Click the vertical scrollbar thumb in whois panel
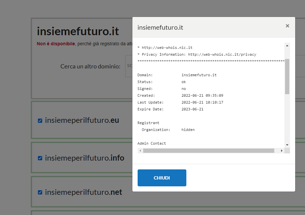 point(287,77)
